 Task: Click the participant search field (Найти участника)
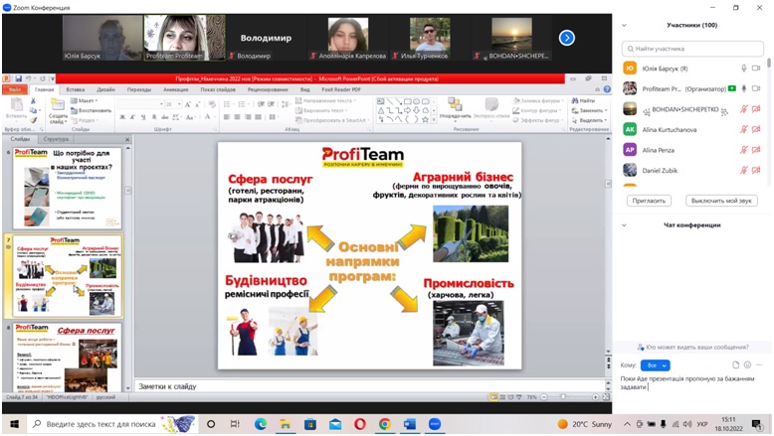[692, 49]
